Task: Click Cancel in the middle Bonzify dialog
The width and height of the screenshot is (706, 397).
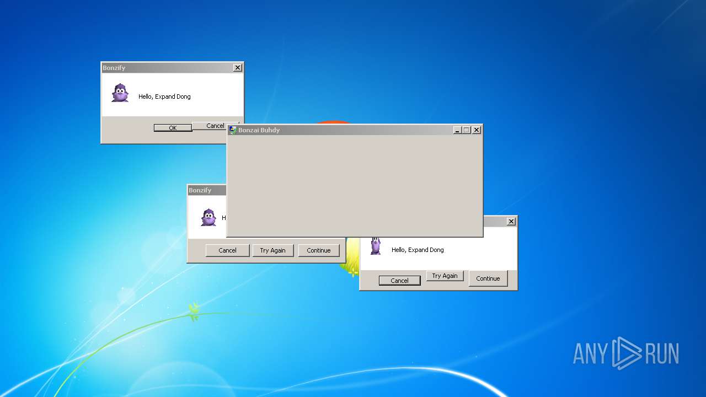Action: [x=227, y=250]
